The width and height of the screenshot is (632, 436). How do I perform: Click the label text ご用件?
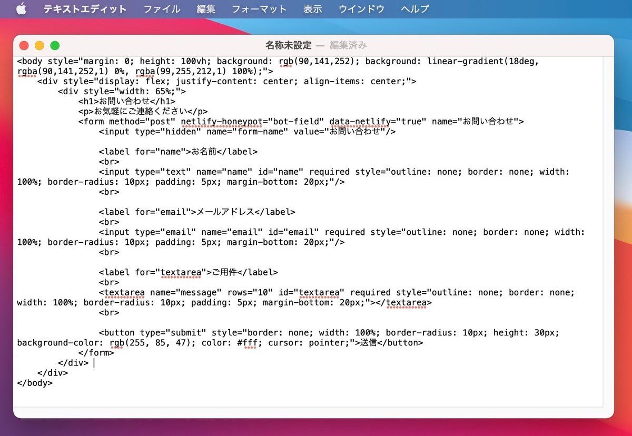(224, 272)
